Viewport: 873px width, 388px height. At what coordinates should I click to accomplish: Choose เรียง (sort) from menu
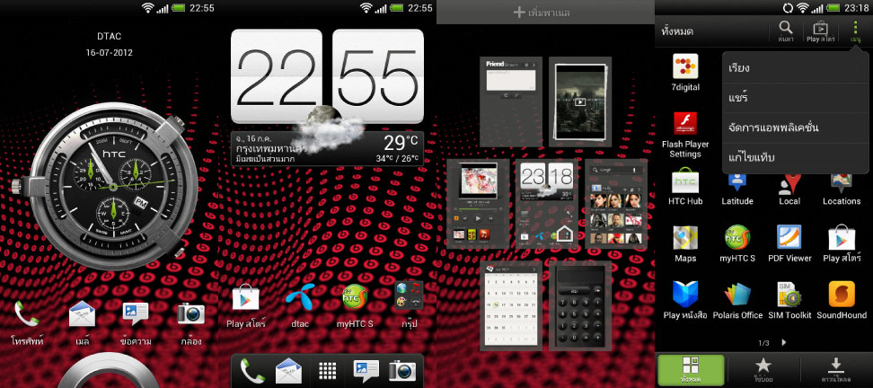[796, 68]
